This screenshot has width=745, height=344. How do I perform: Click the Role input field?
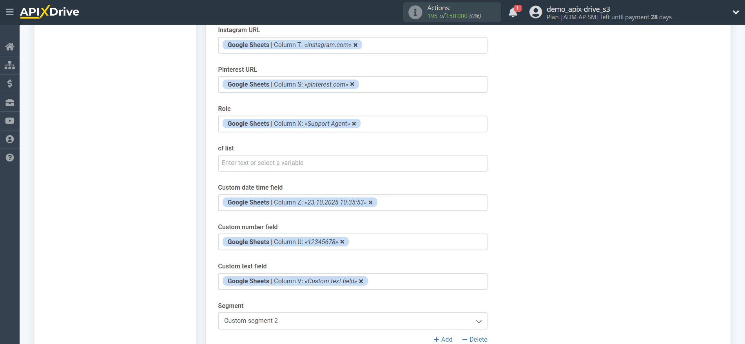(353, 124)
